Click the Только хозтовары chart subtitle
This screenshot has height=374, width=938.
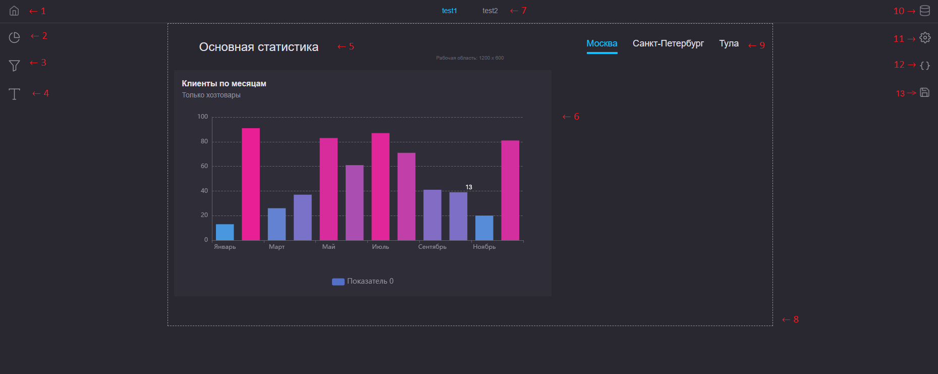point(211,95)
